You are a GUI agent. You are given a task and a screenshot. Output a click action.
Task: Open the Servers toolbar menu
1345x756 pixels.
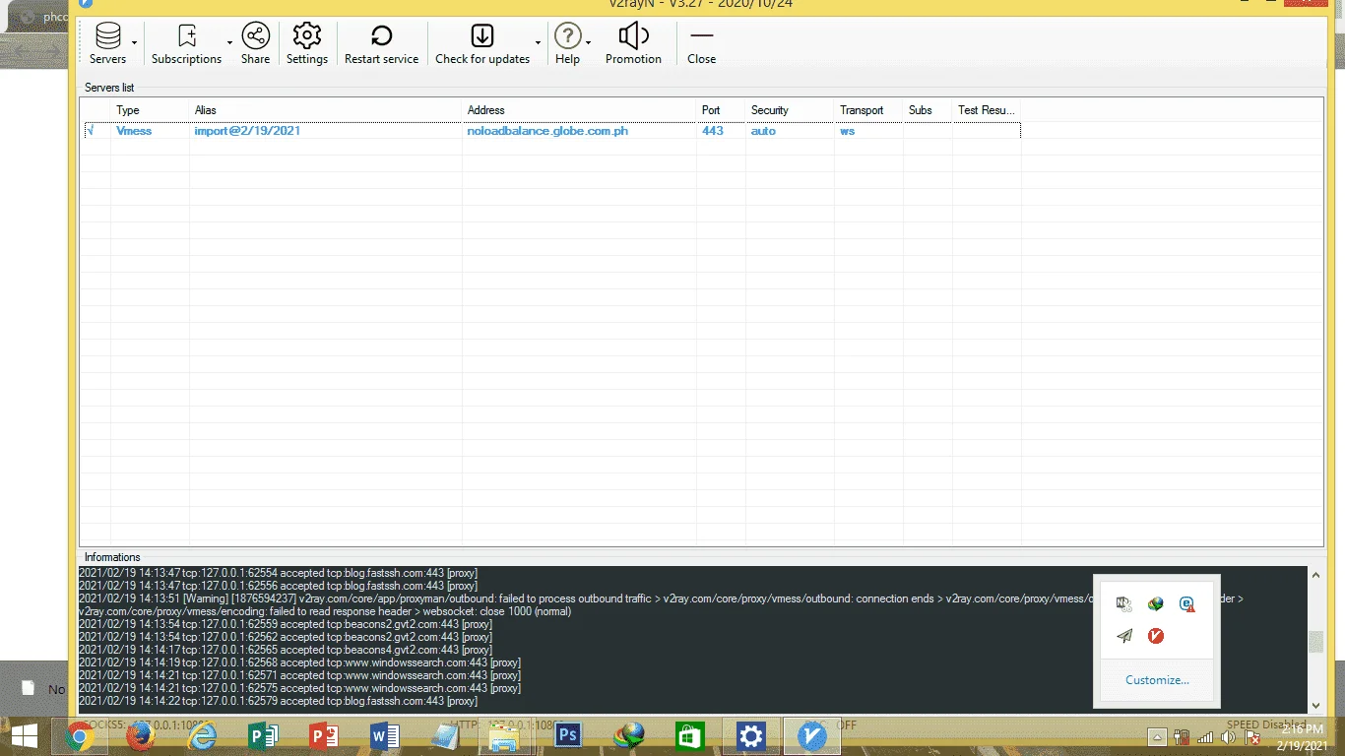click(x=107, y=45)
